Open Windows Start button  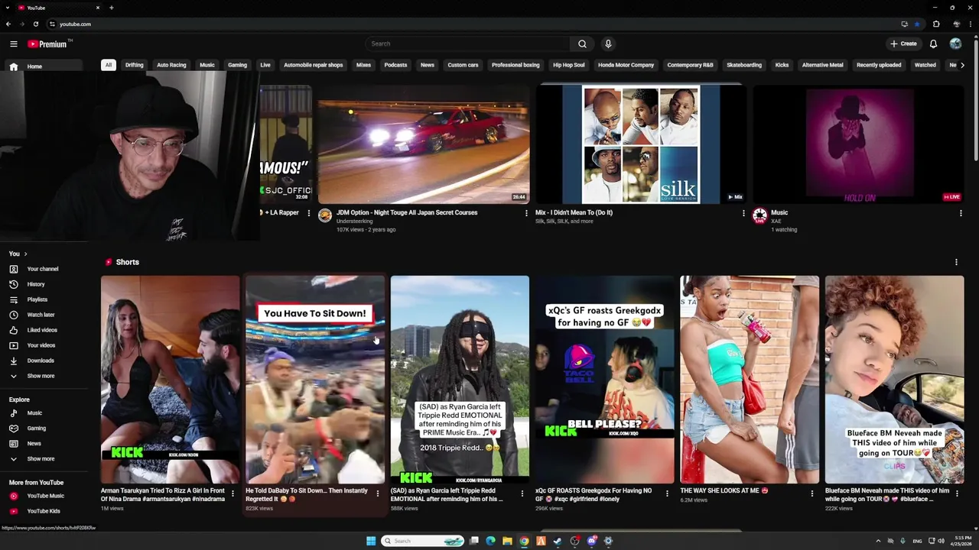click(x=371, y=541)
